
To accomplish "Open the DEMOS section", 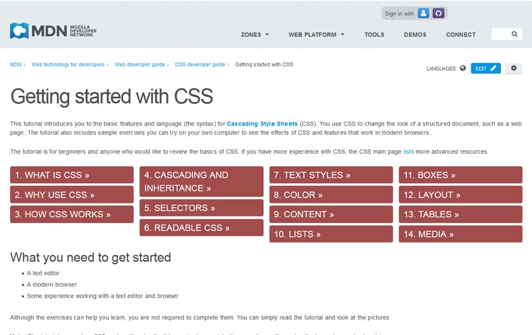I will (x=415, y=35).
